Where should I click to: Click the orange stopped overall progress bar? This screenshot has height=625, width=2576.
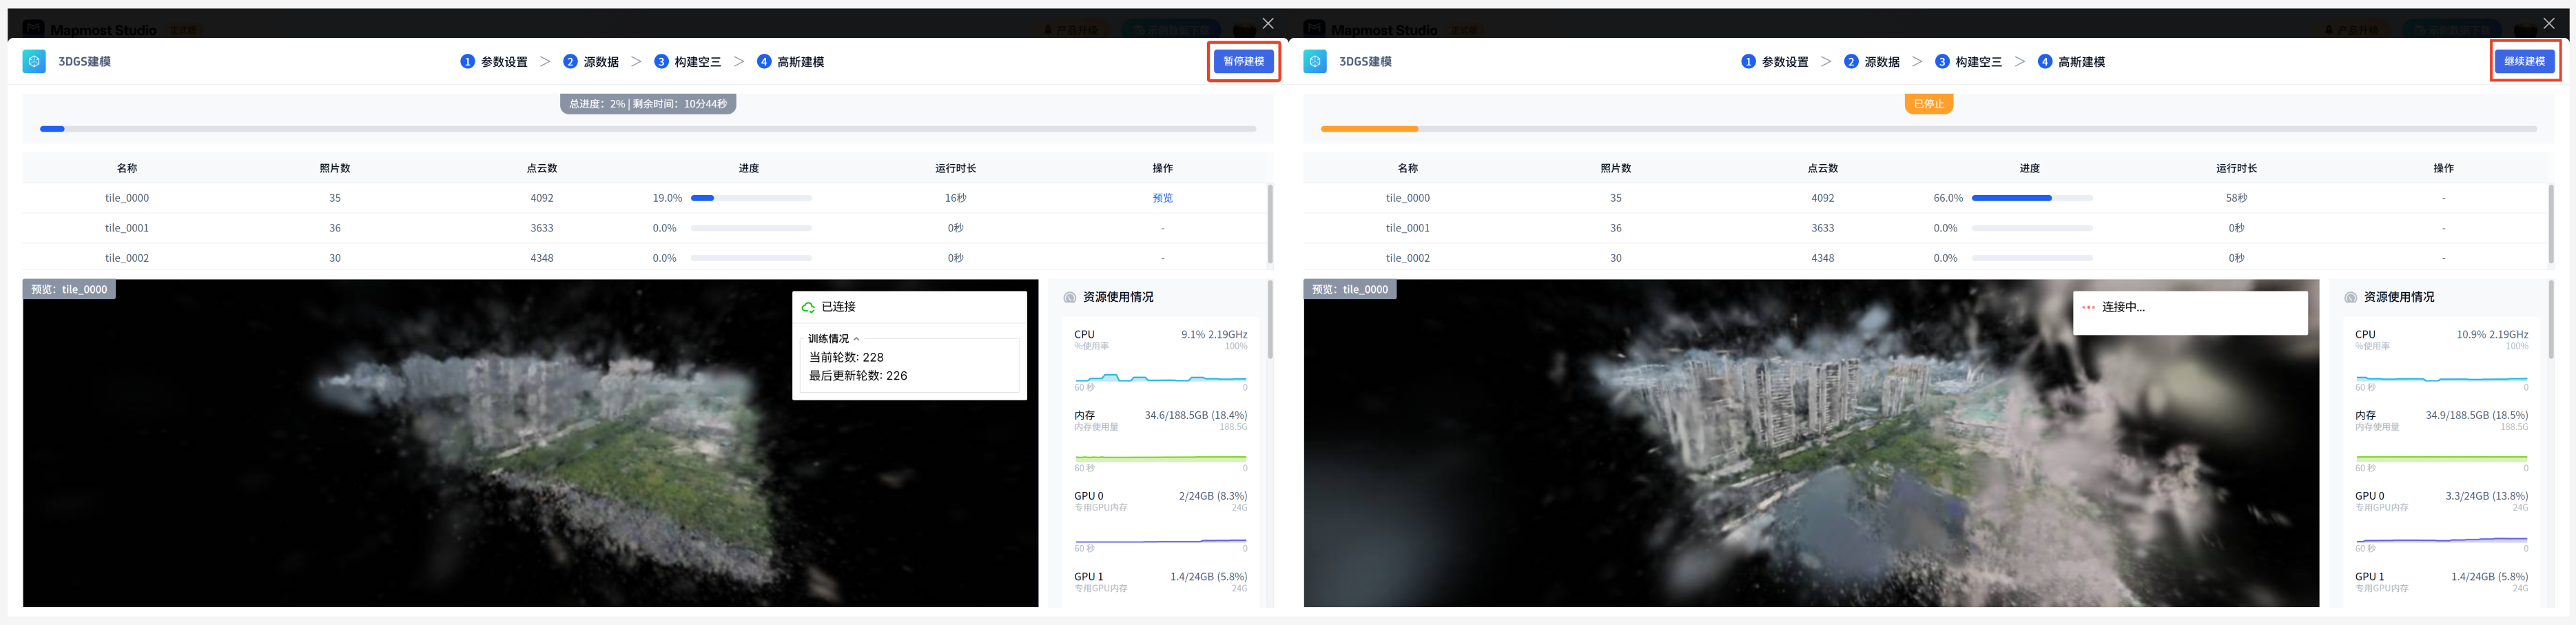click(1369, 129)
